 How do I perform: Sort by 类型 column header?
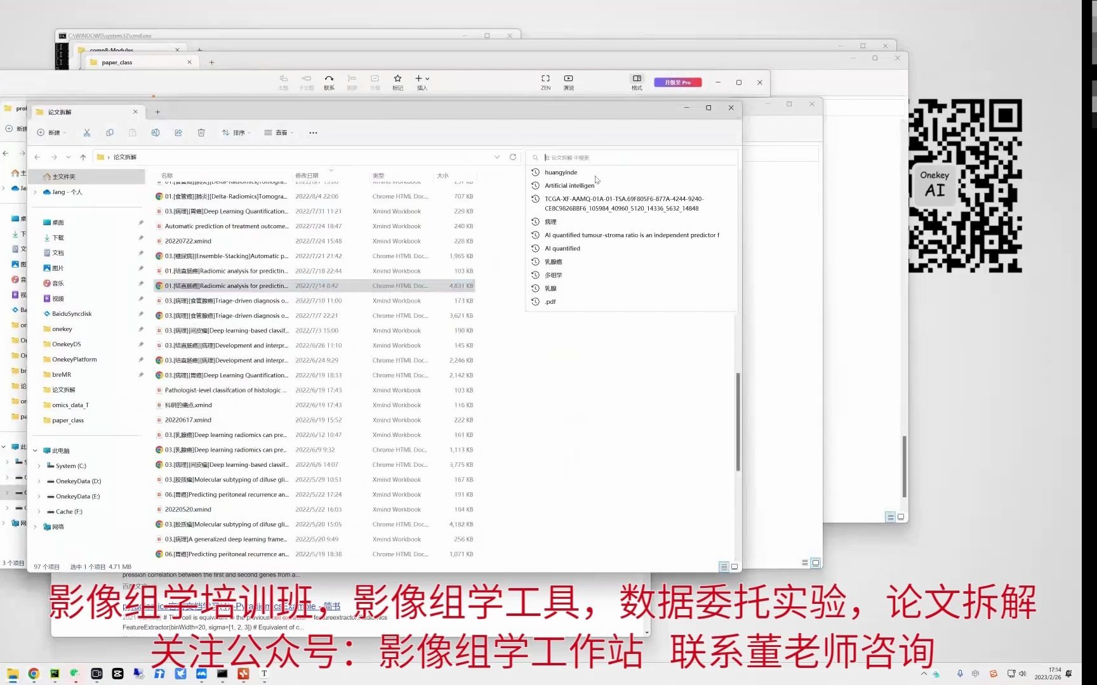coord(378,176)
